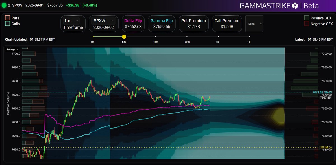The height and width of the screenshot is (165, 336).
Task: Set slider to the 1m stop
Action: point(93,37)
